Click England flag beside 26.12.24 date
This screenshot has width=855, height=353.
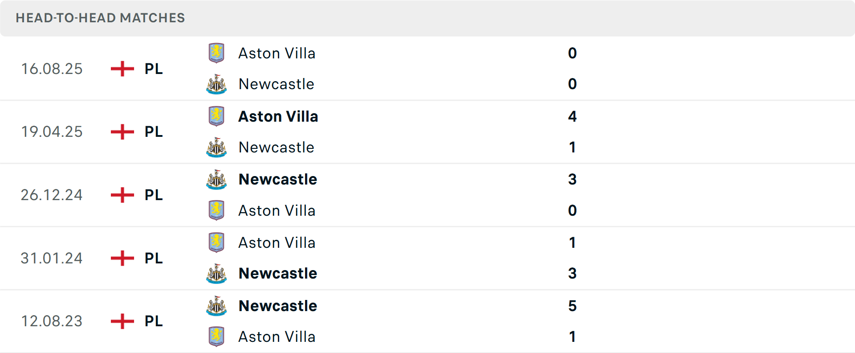click(x=122, y=195)
